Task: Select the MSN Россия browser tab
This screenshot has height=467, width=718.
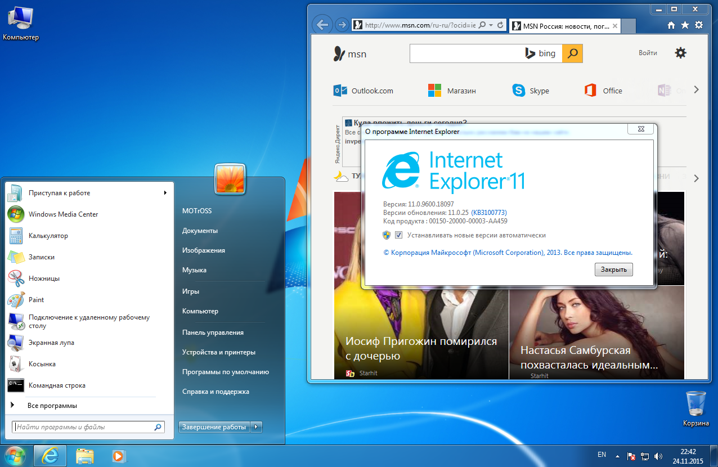Action: (x=565, y=26)
